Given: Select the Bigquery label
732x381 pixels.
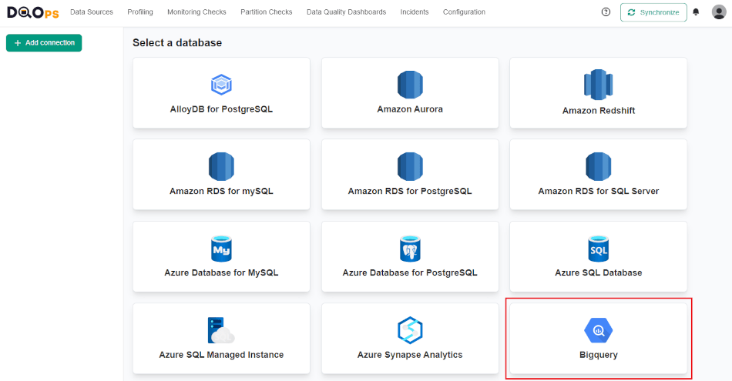Looking at the screenshot, I should point(599,355).
